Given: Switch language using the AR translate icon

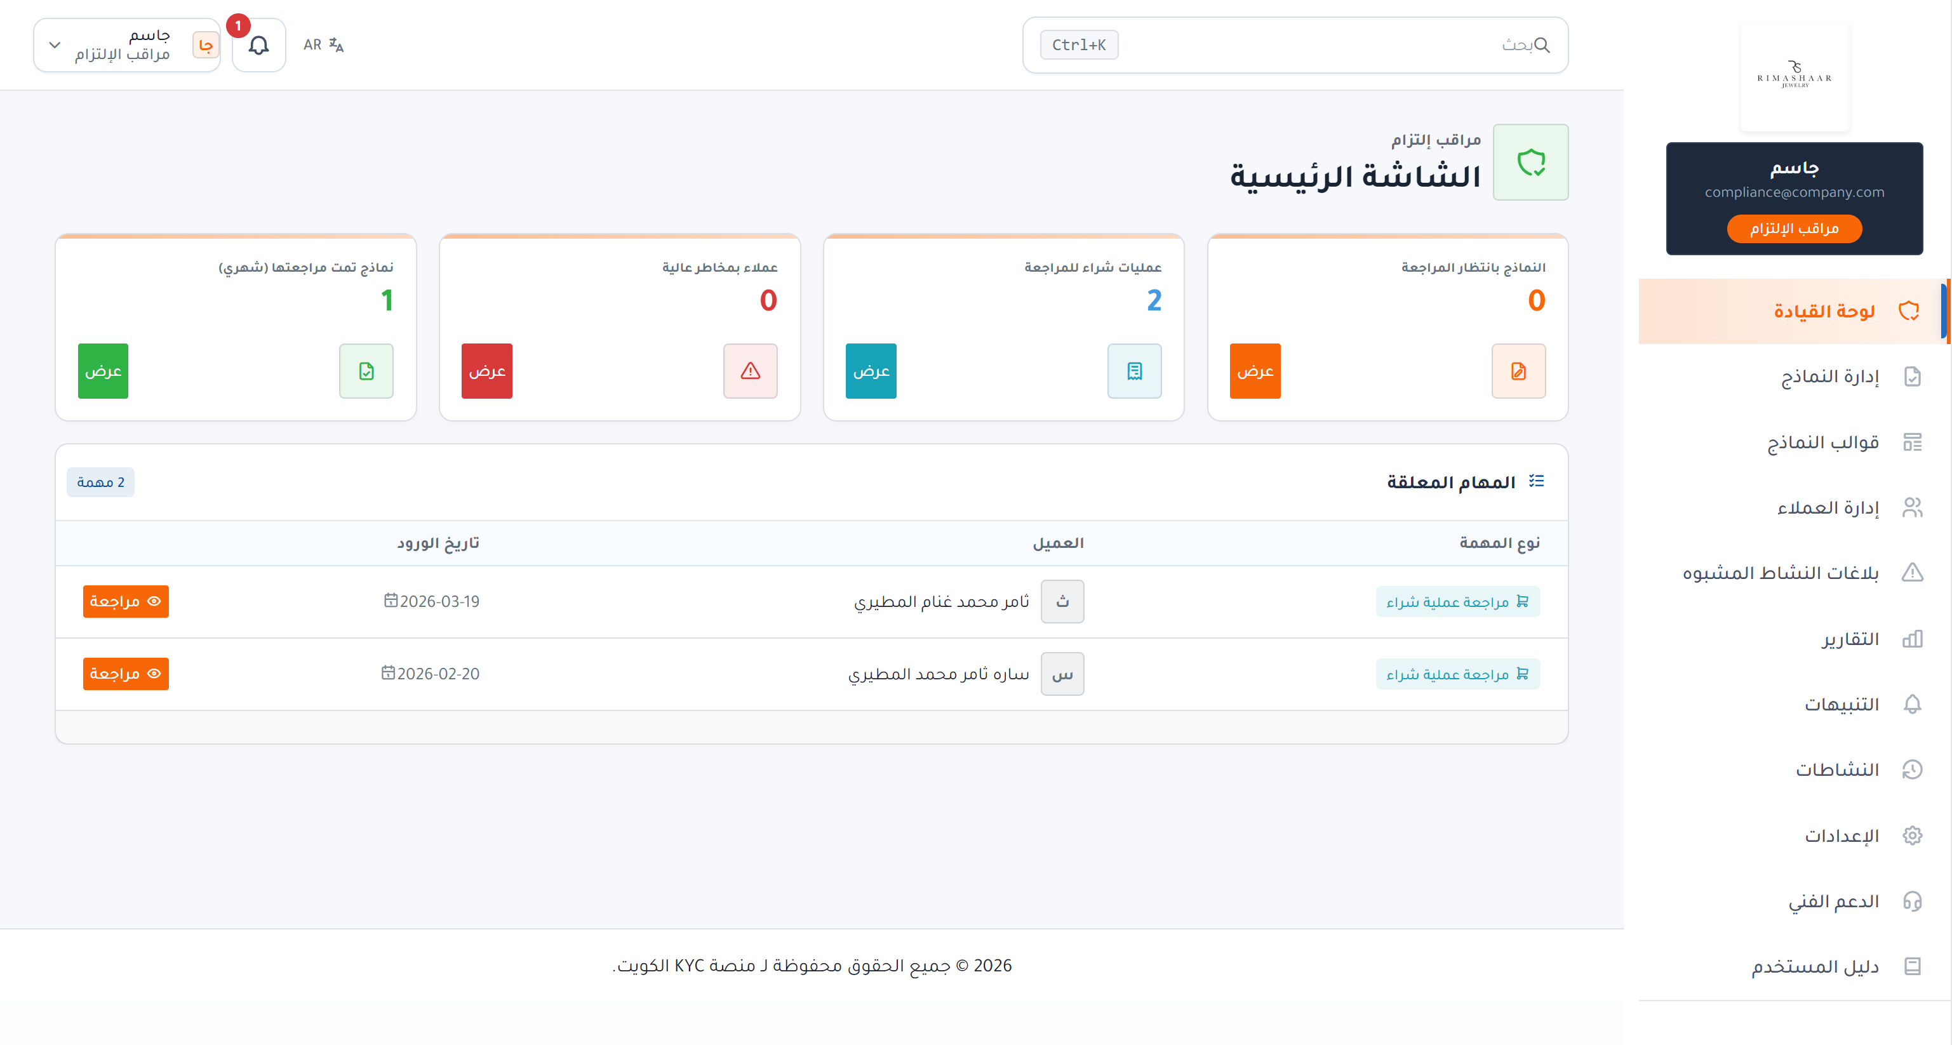Looking at the screenshot, I should click(x=324, y=46).
